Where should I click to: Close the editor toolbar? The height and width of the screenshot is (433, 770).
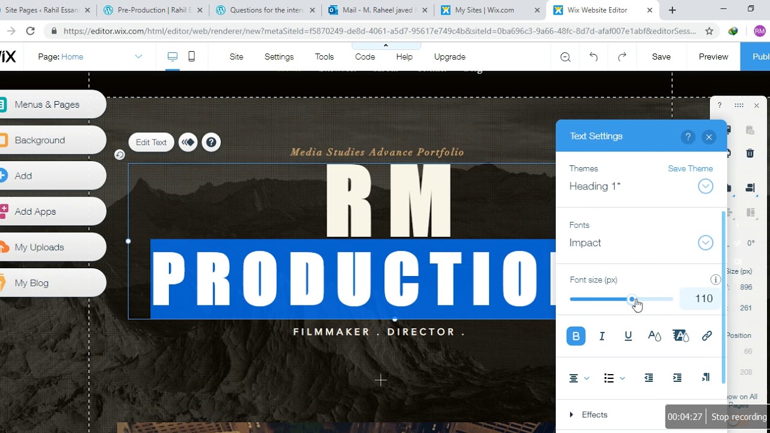tap(756, 105)
